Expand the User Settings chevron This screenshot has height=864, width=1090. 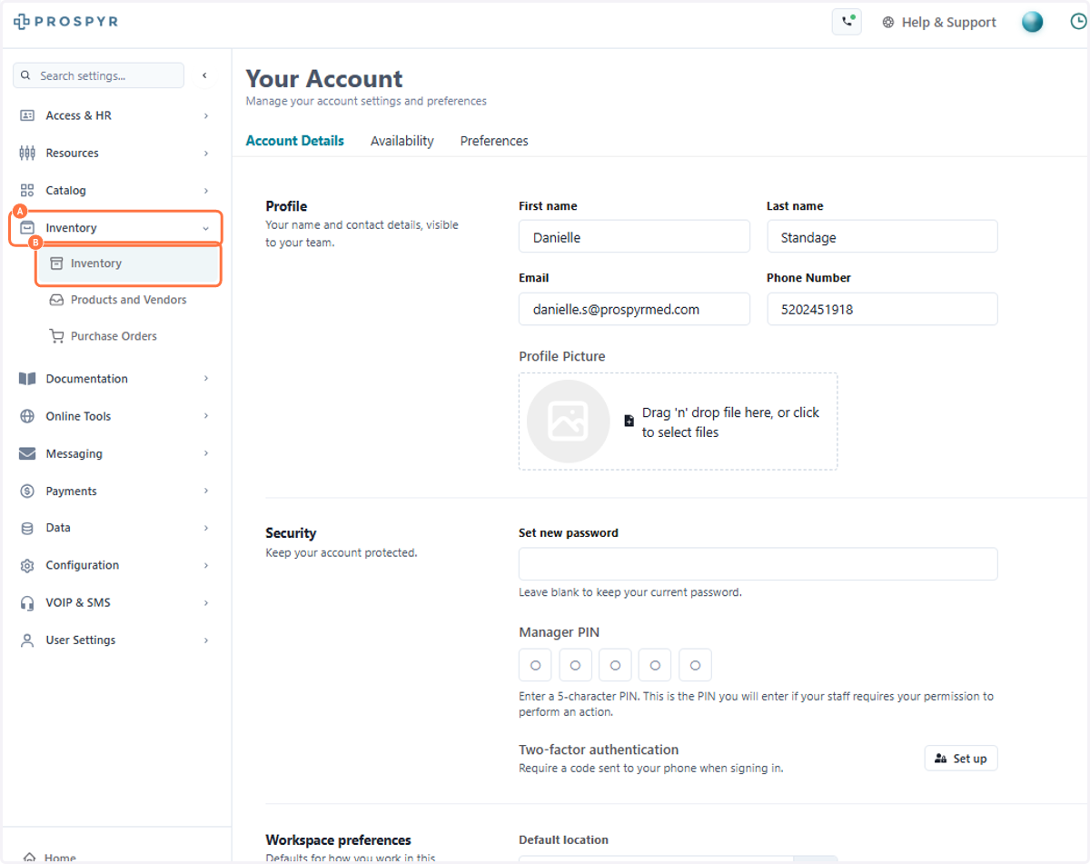206,640
